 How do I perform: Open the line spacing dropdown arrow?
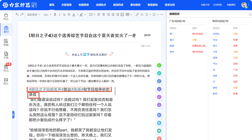(94, 15)
